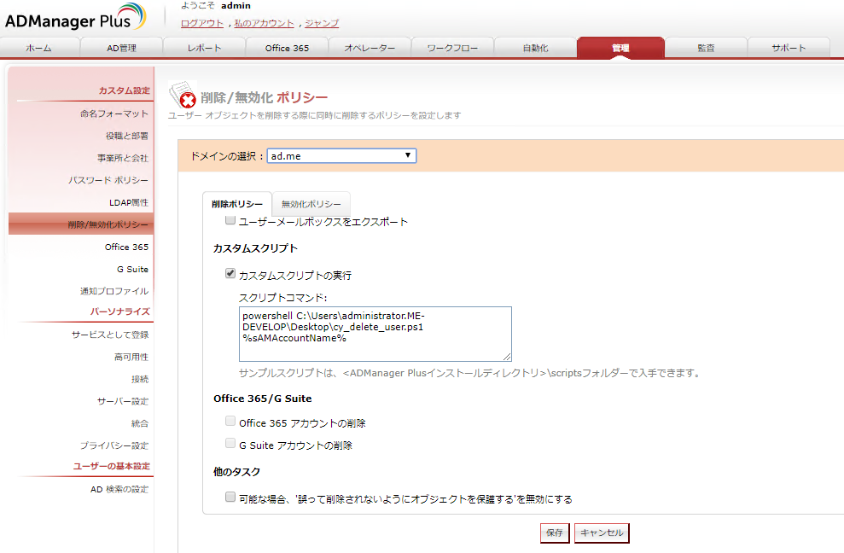Open the 私のアカウント link

[265, 23]
